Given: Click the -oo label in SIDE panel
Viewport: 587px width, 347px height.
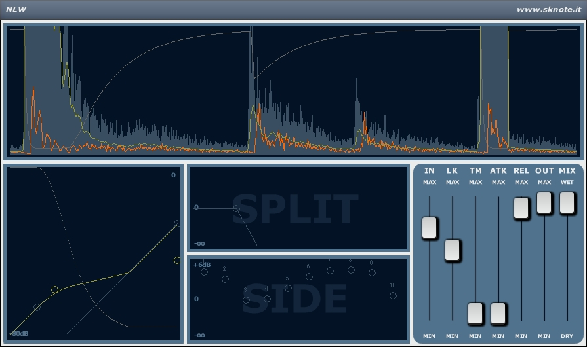Looking at the screenshot, I should [x=199, y=335].
